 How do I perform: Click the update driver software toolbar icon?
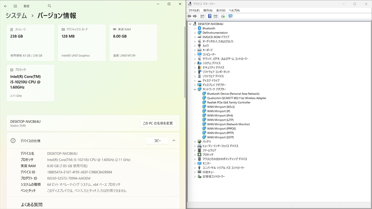point(223,16)
